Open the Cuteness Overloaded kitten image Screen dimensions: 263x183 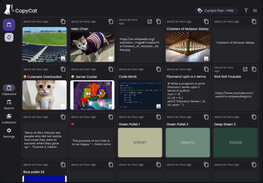coord(45,95)
